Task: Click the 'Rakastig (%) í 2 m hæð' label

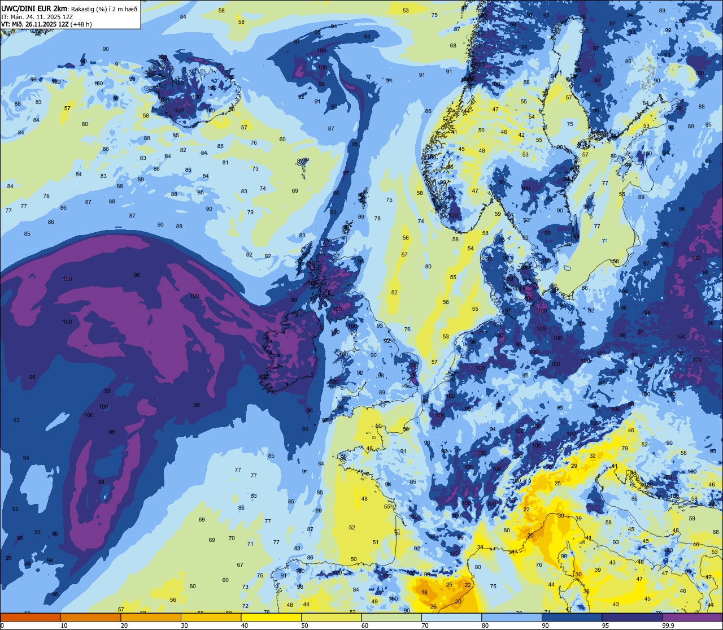Action: [103, 8]
